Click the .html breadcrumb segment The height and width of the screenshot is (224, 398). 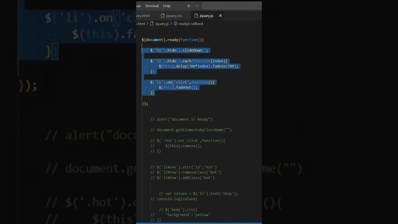click(141, 24)
